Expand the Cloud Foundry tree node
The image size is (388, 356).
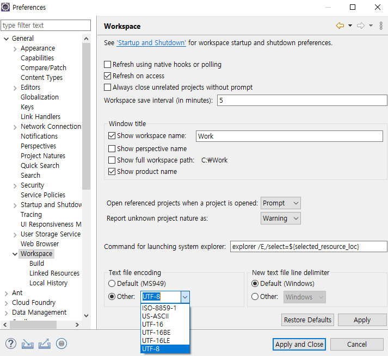coord(6,303)
